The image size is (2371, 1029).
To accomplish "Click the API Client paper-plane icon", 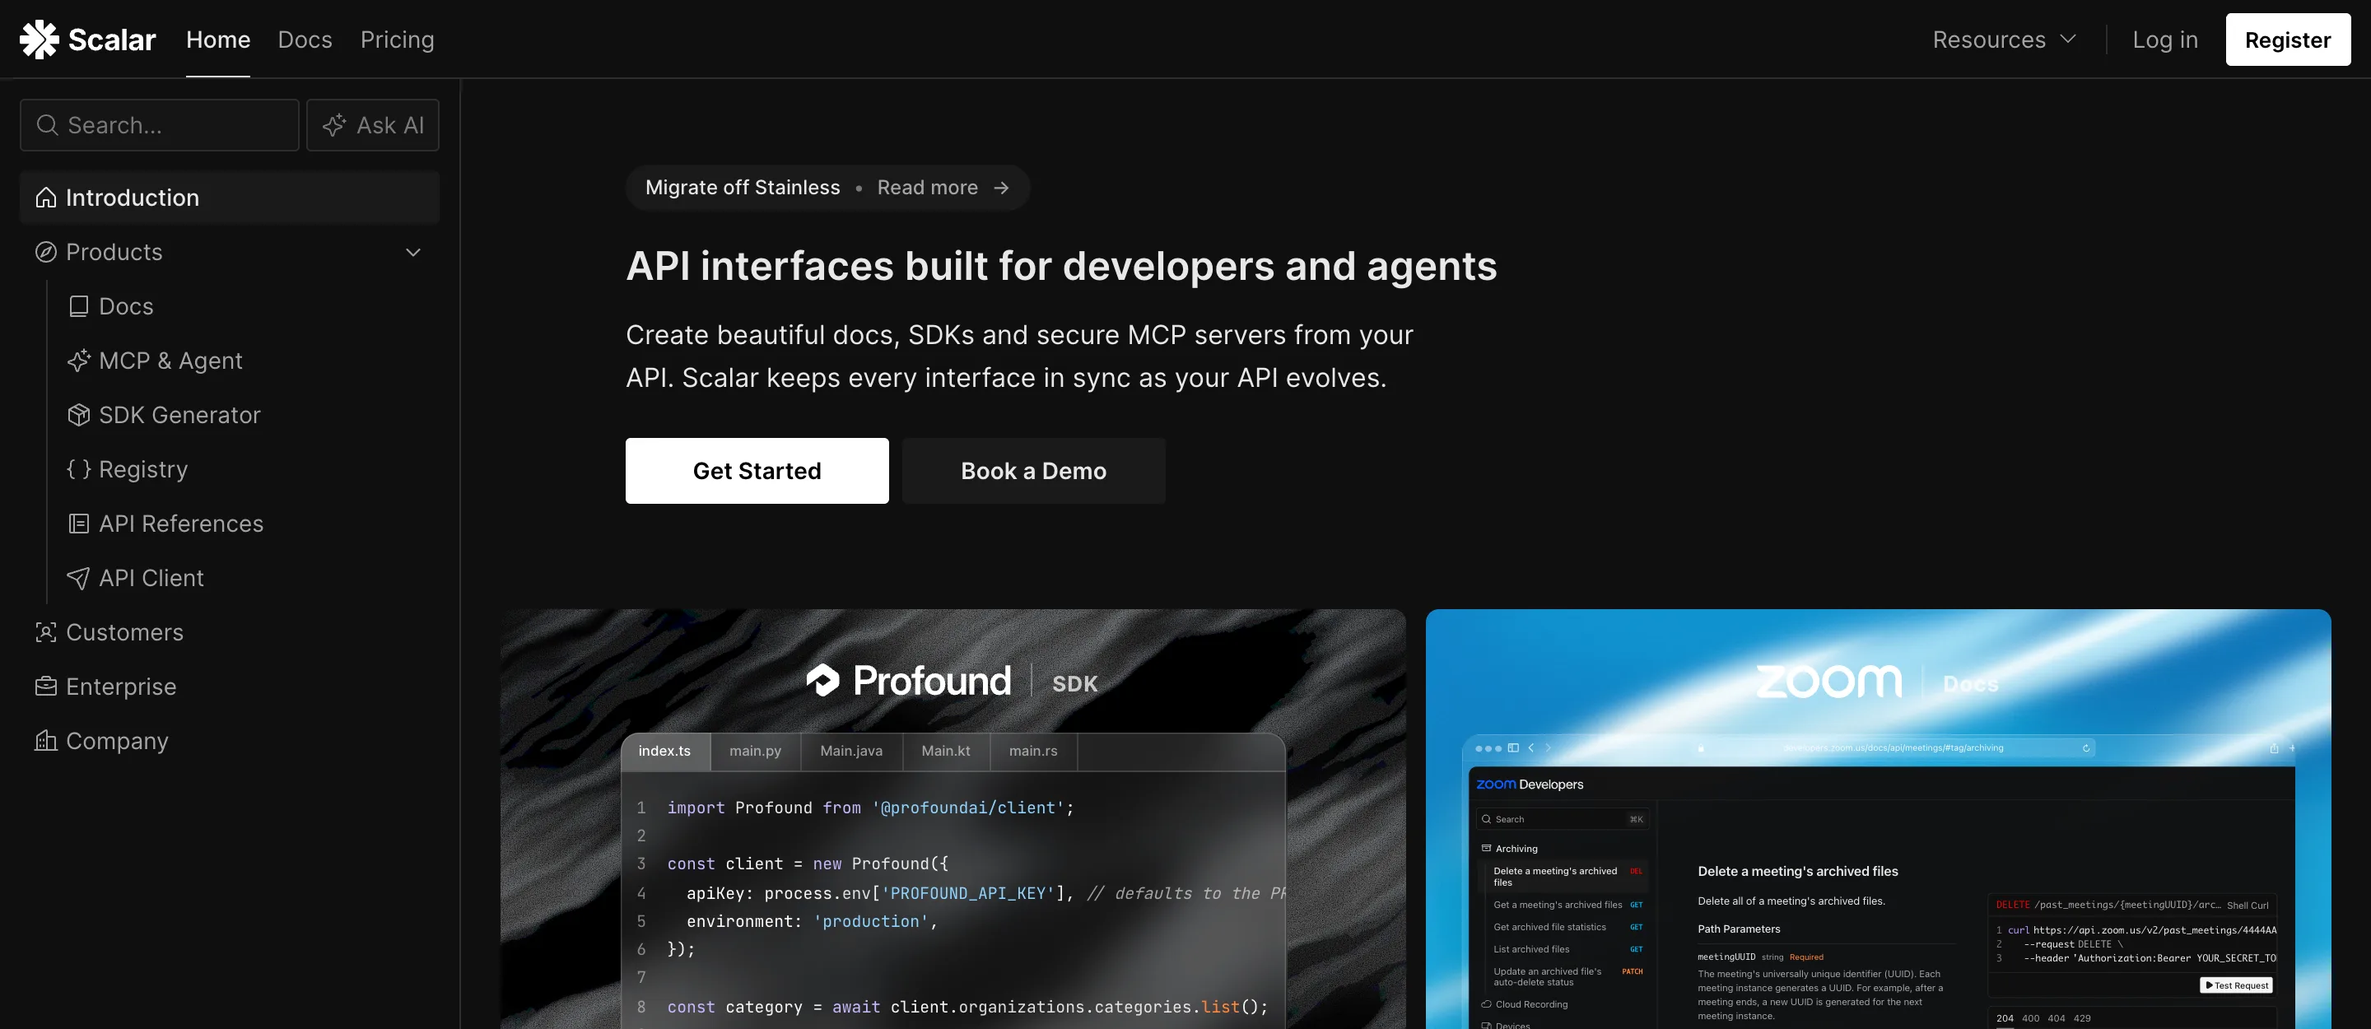I will (x=79, y=578).
